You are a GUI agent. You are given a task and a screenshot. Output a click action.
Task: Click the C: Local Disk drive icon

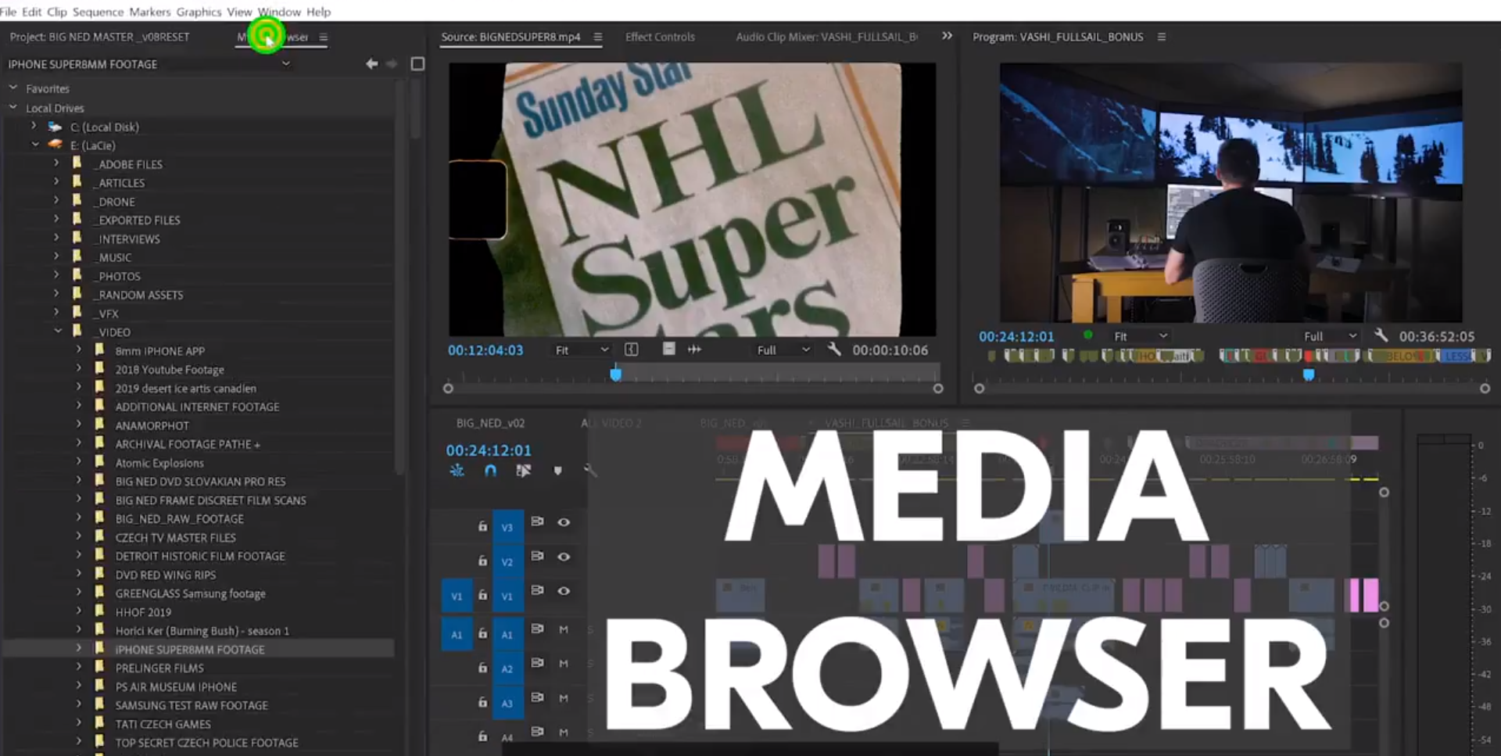[55, 127]
